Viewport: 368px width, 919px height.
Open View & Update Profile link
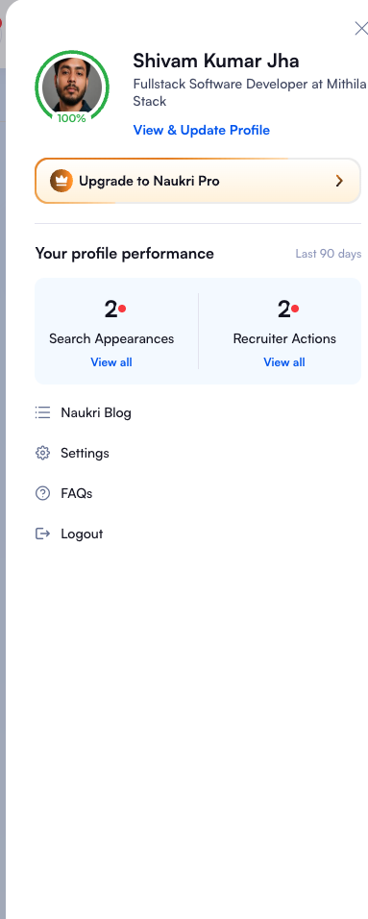[x=202, y=130]
